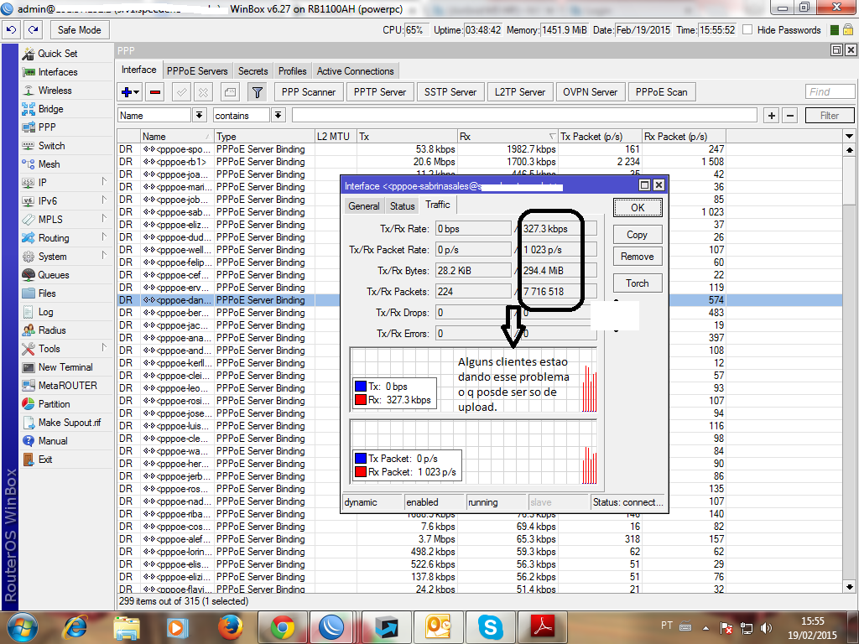Sort by the Rx column header
The width and height of the screenshot is (859, 644).
point(508,137)
